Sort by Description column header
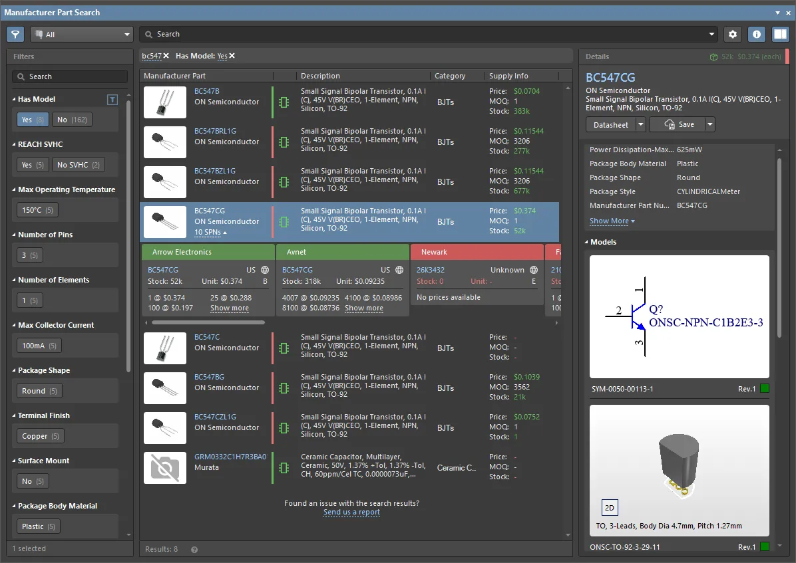 320,76
